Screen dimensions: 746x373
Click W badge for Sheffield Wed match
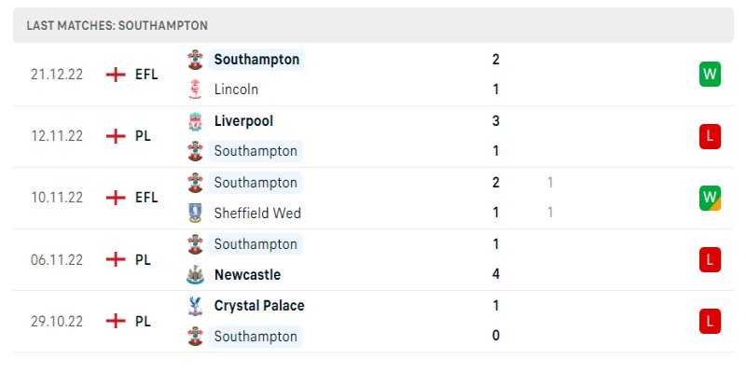[710, 198]
